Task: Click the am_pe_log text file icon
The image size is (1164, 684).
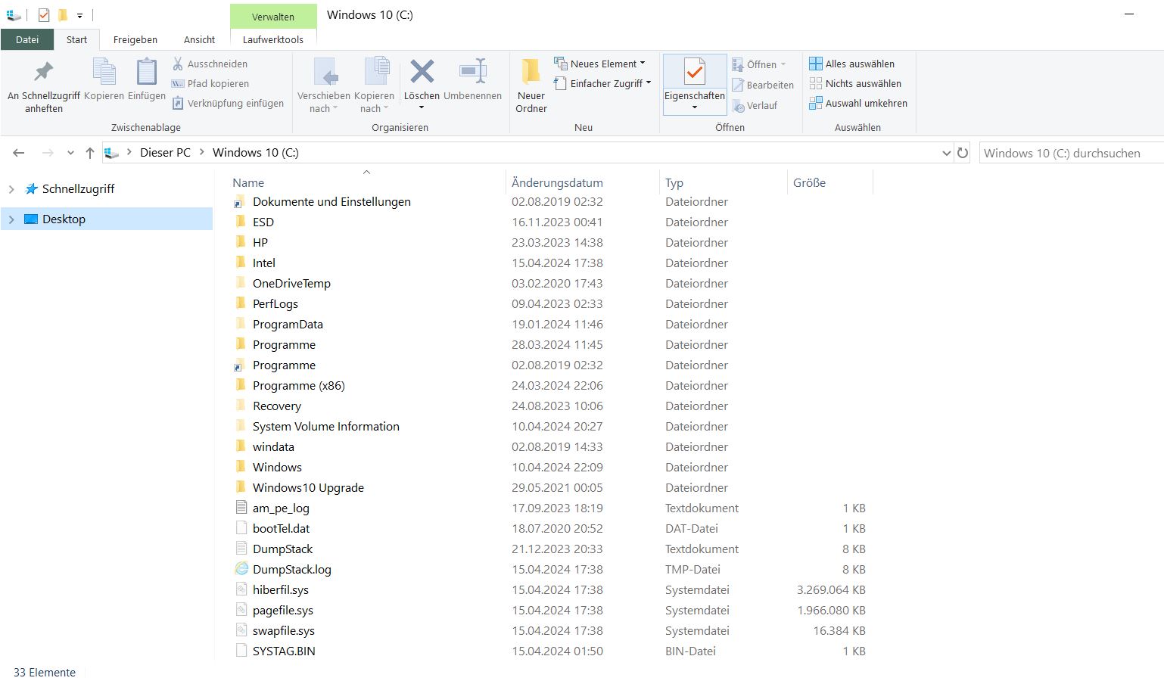Action: click(241, 508)
